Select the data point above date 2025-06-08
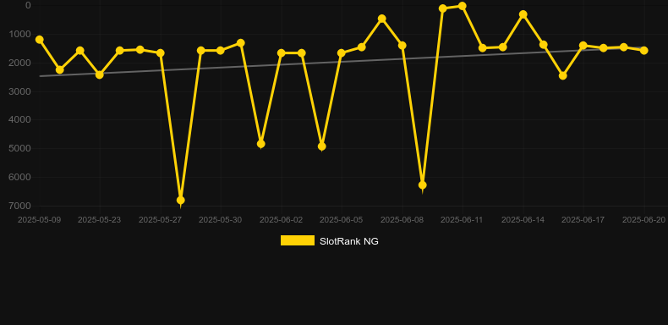This screenshot has width=668, height=325. pyautogui.click(x=402, y=45)
